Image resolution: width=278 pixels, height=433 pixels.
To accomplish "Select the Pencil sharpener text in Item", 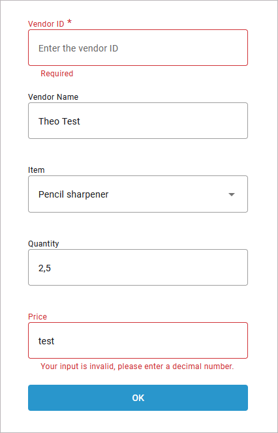I will pos(74,195).
